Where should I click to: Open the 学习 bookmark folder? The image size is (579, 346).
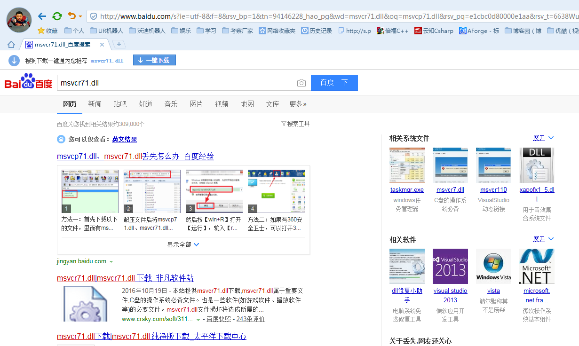206,31
